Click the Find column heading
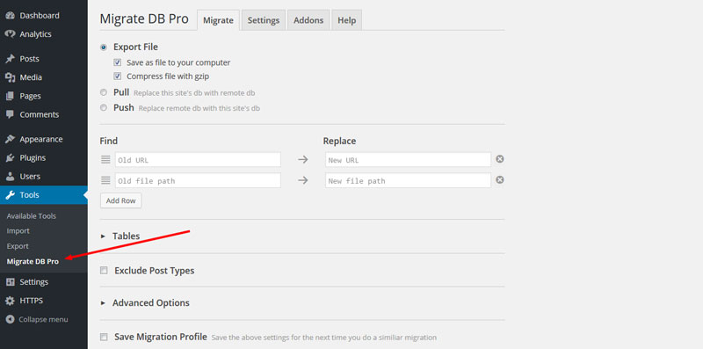The image size is (703, 349). click(x=108, y=141)
